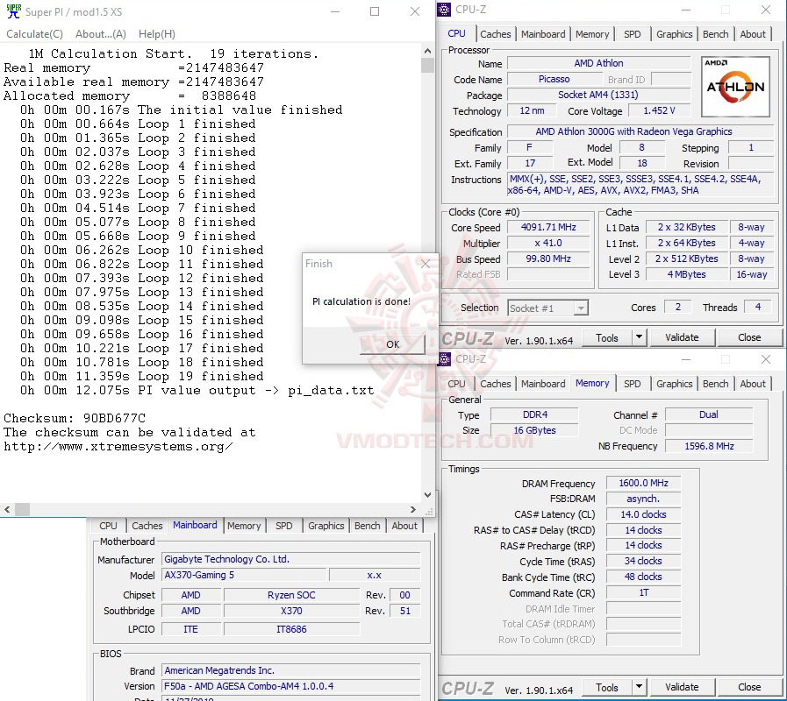This screenshot has width=787, height=701.
Task: Expand Tools dropdown arrow in top CPU-Z window
Action: [639, 337]
